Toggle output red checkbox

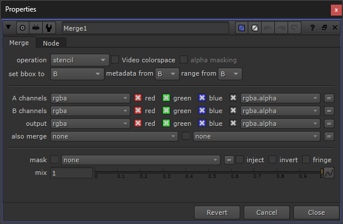click(x=138, y=123)
